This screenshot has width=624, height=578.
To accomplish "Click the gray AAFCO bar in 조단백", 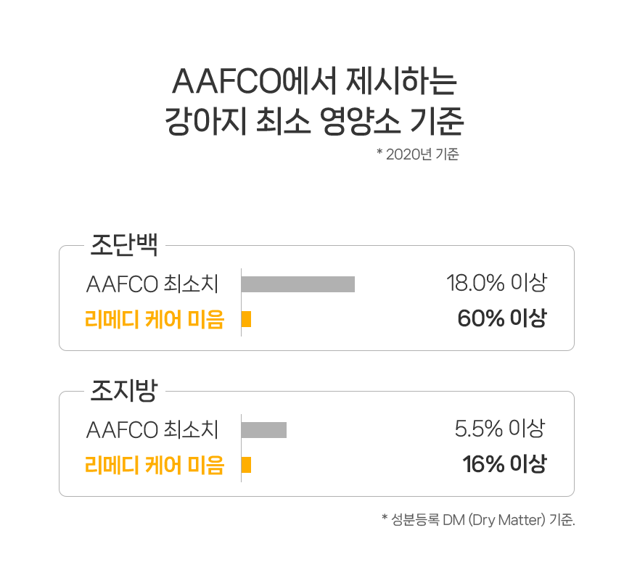I will click(297, 284).
